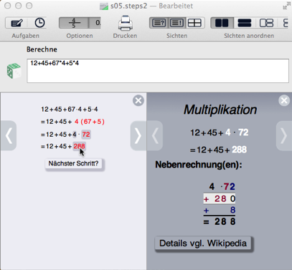Click the Berechne expression input field
This screenshot has height=270, width=292.
pyautogui.click(x=158, y=71)
